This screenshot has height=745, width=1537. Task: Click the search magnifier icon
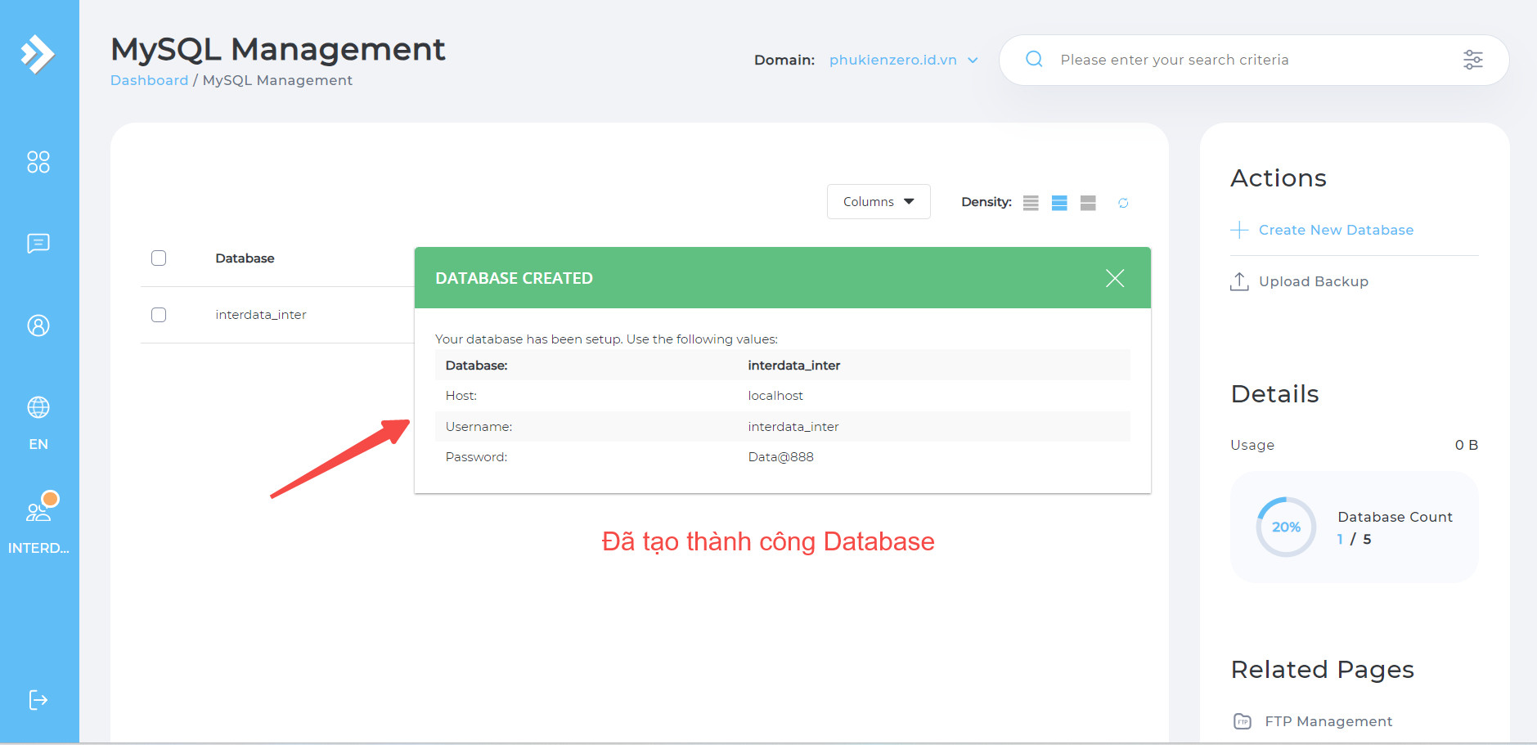pos(1034,59)
